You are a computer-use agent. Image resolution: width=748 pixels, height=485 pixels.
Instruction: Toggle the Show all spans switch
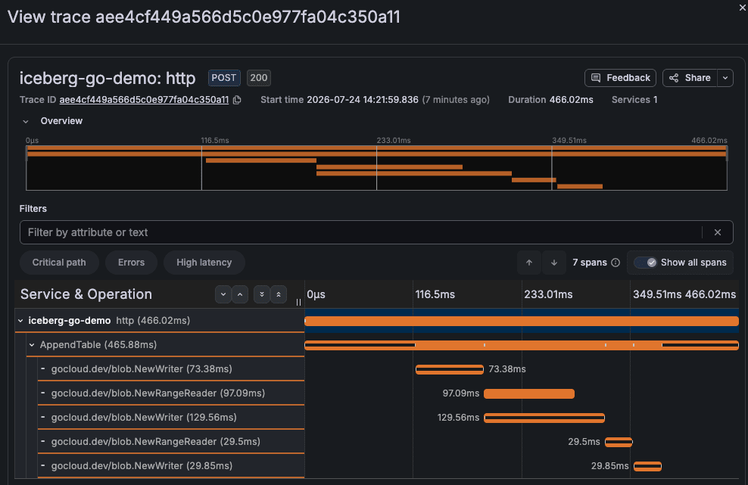pyautogui.click(x=646, y=263)
